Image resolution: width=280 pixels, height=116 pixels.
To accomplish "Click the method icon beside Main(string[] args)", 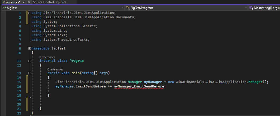I will tap(251, 8).
